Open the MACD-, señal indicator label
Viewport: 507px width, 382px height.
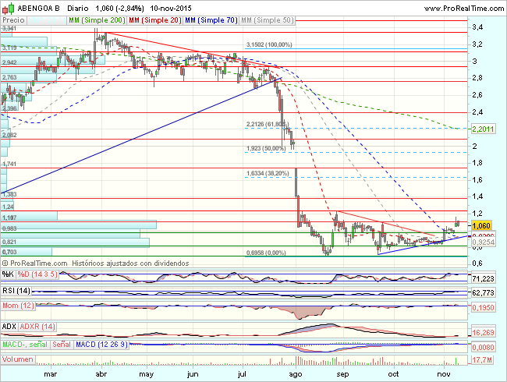tap(25, 345)
